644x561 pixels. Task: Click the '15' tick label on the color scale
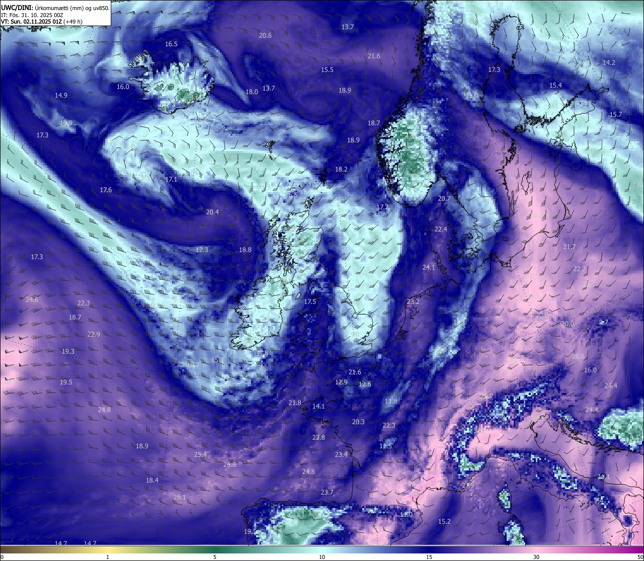[x=429, y=557]
